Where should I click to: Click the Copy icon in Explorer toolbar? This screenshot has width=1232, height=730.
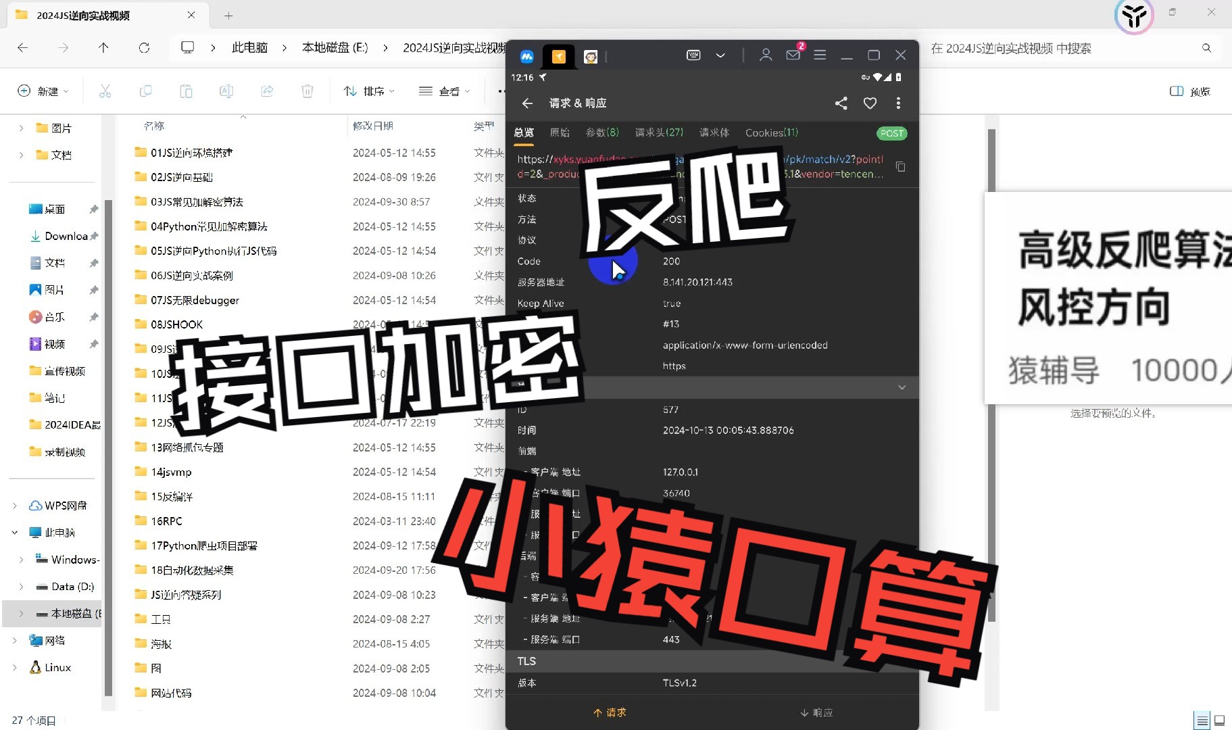(145, 91)
